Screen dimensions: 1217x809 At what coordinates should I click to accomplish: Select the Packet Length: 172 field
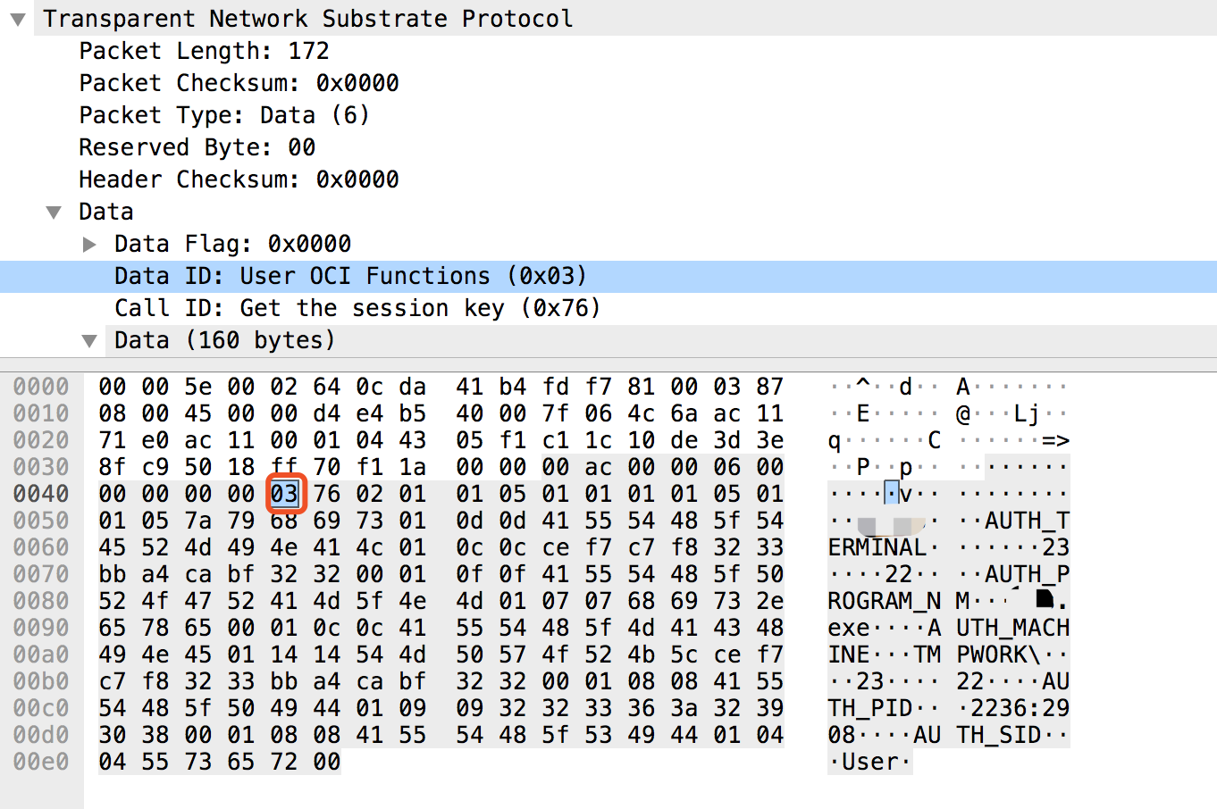click(204, 51)
